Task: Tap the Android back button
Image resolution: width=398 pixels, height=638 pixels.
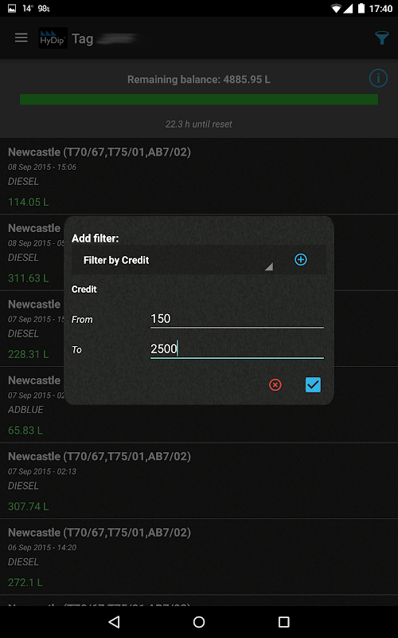Action: tap(114, 621)
